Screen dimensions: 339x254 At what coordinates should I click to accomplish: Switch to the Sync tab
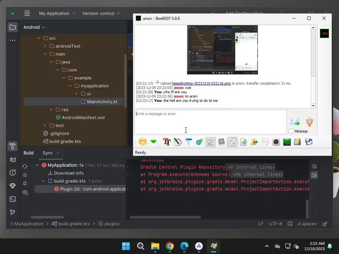[48, 153]
